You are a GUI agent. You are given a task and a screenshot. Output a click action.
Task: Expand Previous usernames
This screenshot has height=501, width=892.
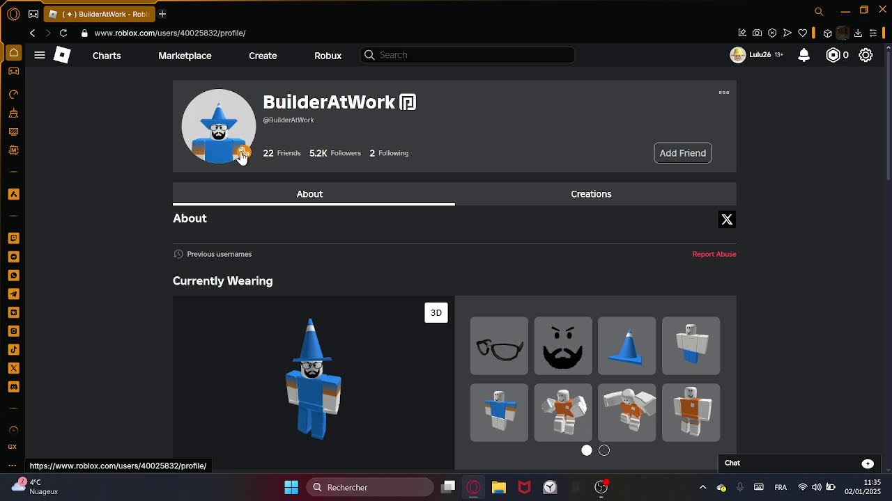(x=213, y=254)
